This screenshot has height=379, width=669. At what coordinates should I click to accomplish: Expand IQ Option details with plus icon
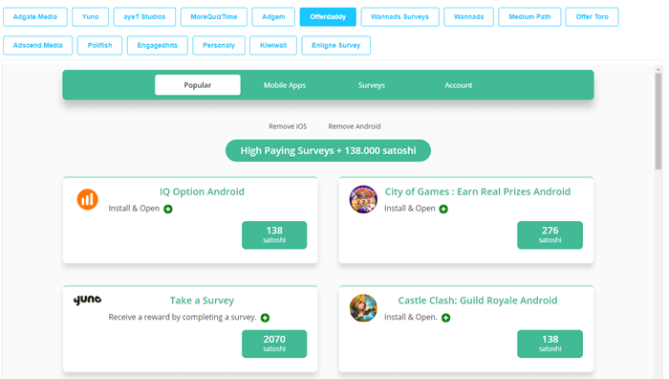pyautogui.click(x=168, y=209)
